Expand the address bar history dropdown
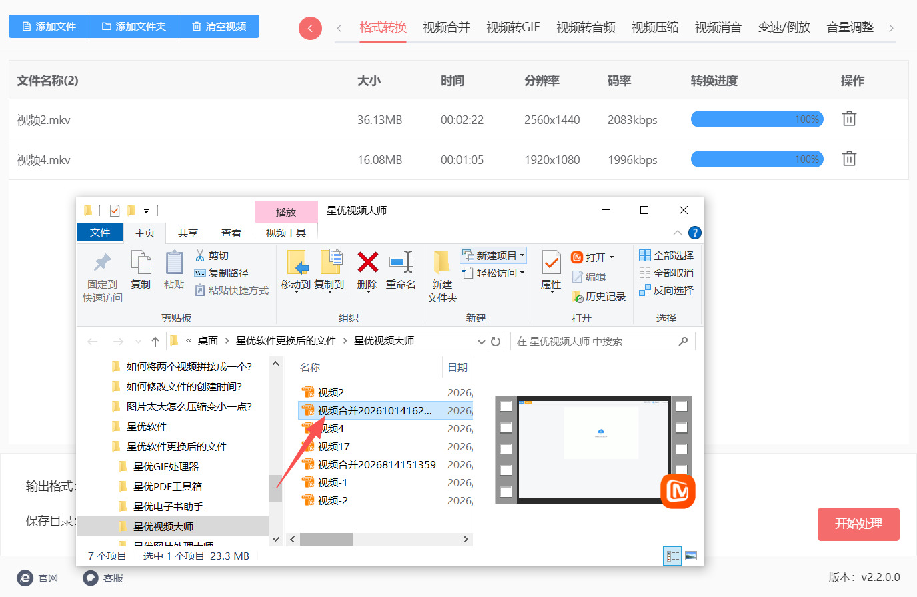The width and height of the screenshot is (917, 597). (482, 341)
